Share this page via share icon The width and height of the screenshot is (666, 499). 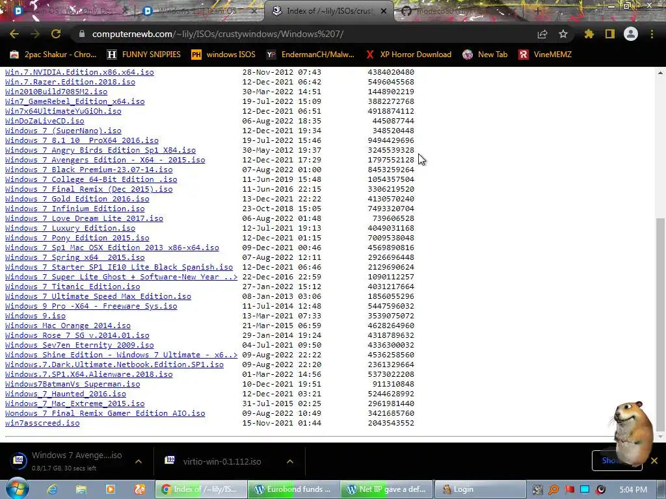click(542, 34)
